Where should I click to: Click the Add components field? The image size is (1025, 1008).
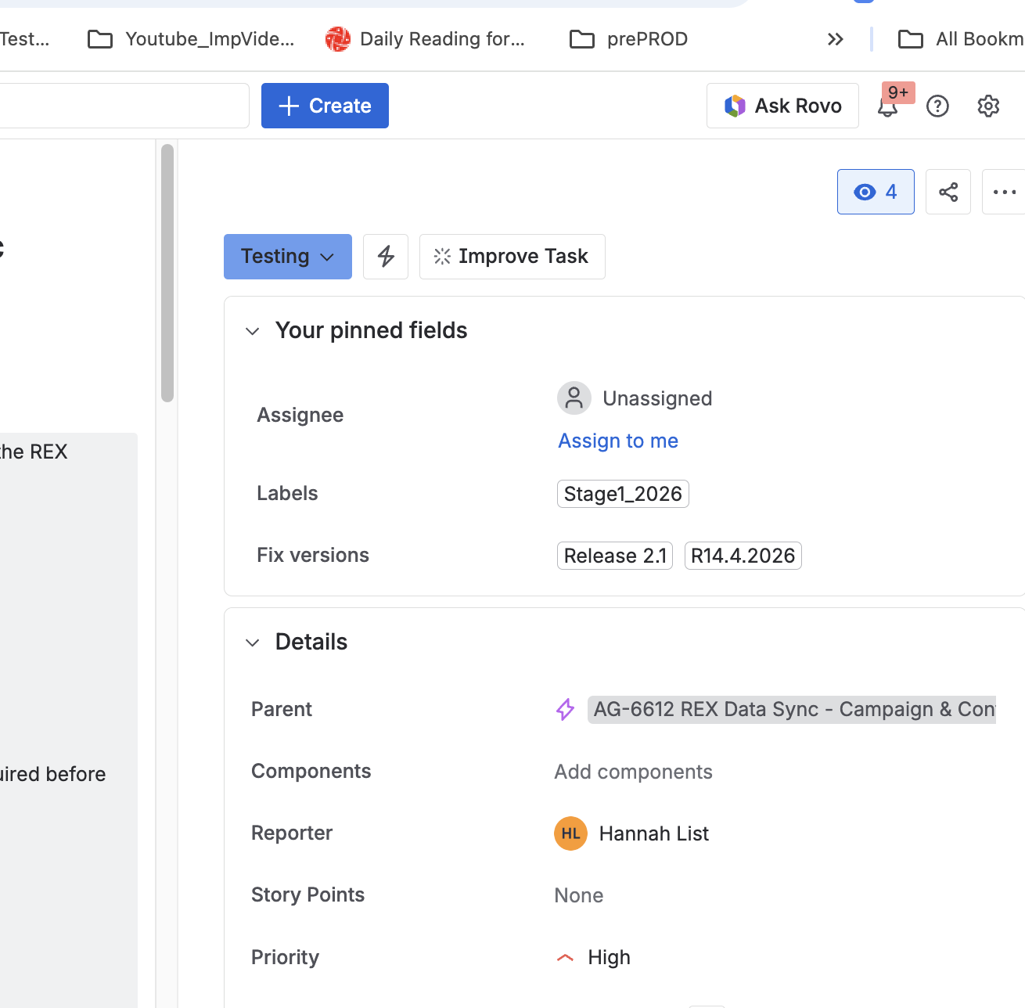[x=634, y=772]
